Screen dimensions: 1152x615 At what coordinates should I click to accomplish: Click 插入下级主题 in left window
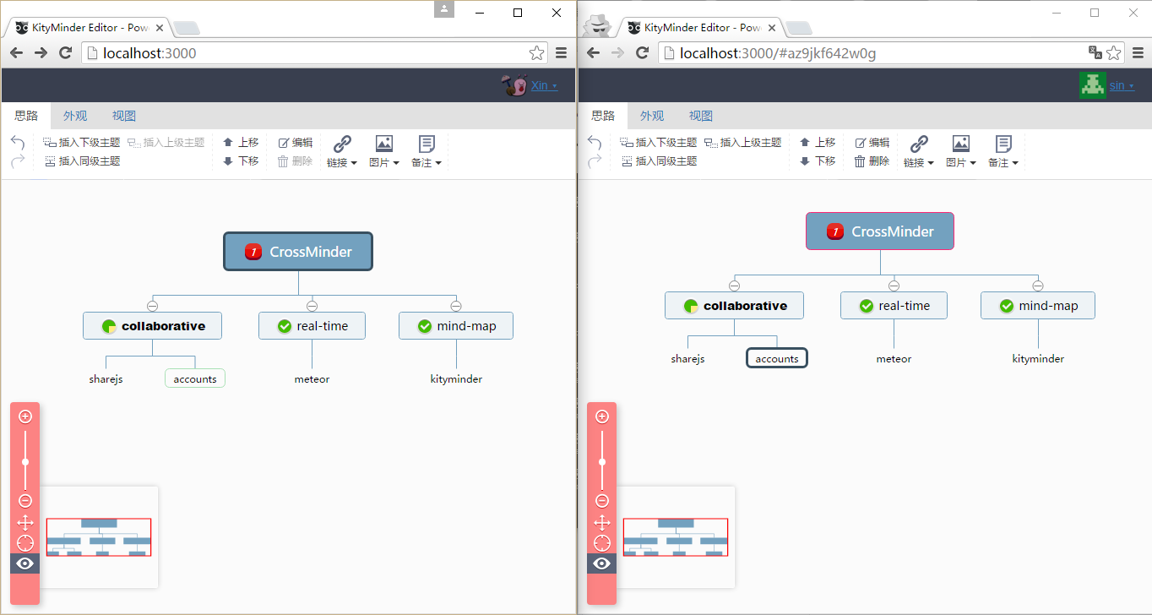[x=82, y=143]
